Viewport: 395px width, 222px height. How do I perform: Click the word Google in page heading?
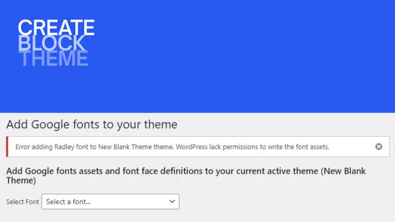pyautogui.click(x=50, y=124)
